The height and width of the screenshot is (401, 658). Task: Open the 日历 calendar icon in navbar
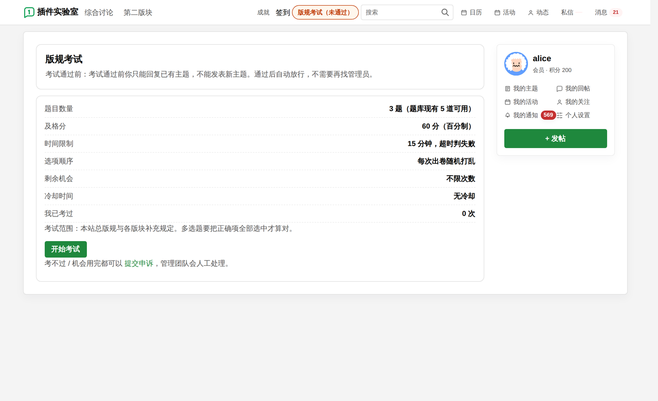coord(464,12)
